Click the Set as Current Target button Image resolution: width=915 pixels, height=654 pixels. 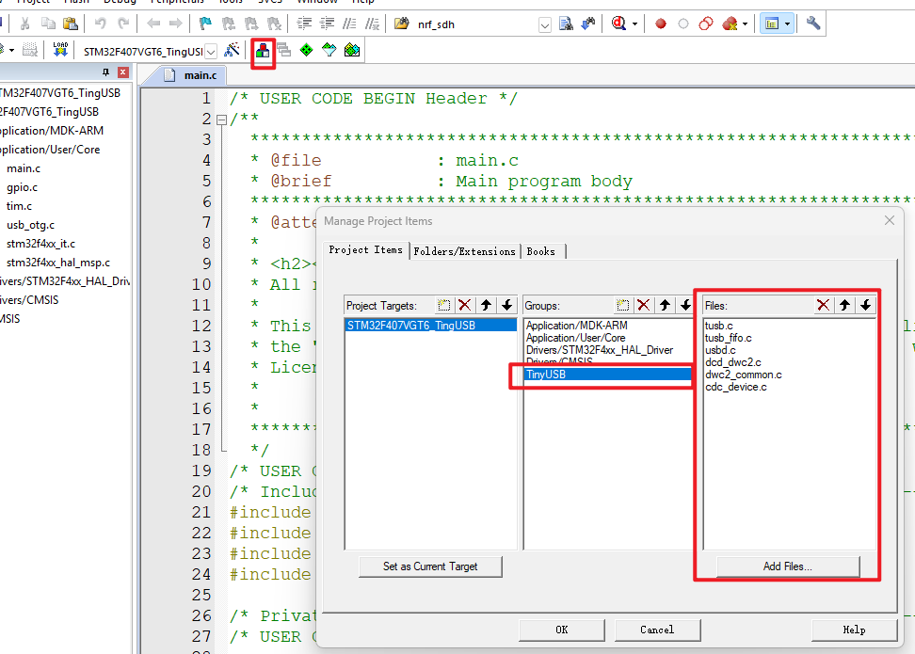click(430, 566)
